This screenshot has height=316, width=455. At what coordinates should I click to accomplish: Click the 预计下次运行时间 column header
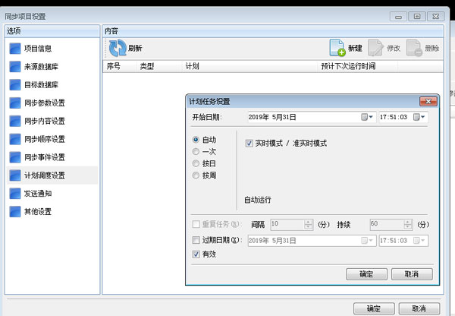click(358, 66)
